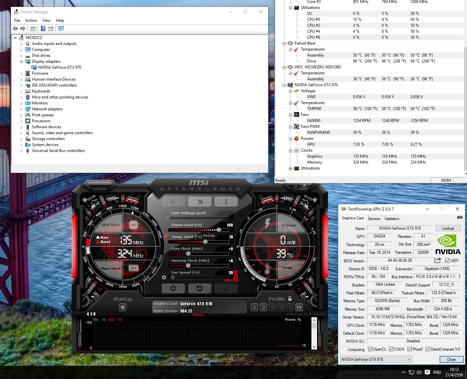This screenshot has height=379, width=467.
Task: Toggle the UEFI checkbox in GPU-Z
Action: [x=448, y=260]
